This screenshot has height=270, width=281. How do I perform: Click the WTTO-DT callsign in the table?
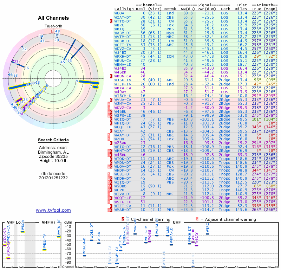123,21
